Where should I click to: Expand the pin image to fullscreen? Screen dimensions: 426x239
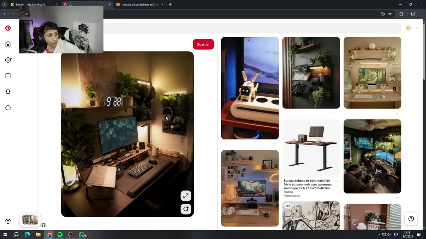186,196
